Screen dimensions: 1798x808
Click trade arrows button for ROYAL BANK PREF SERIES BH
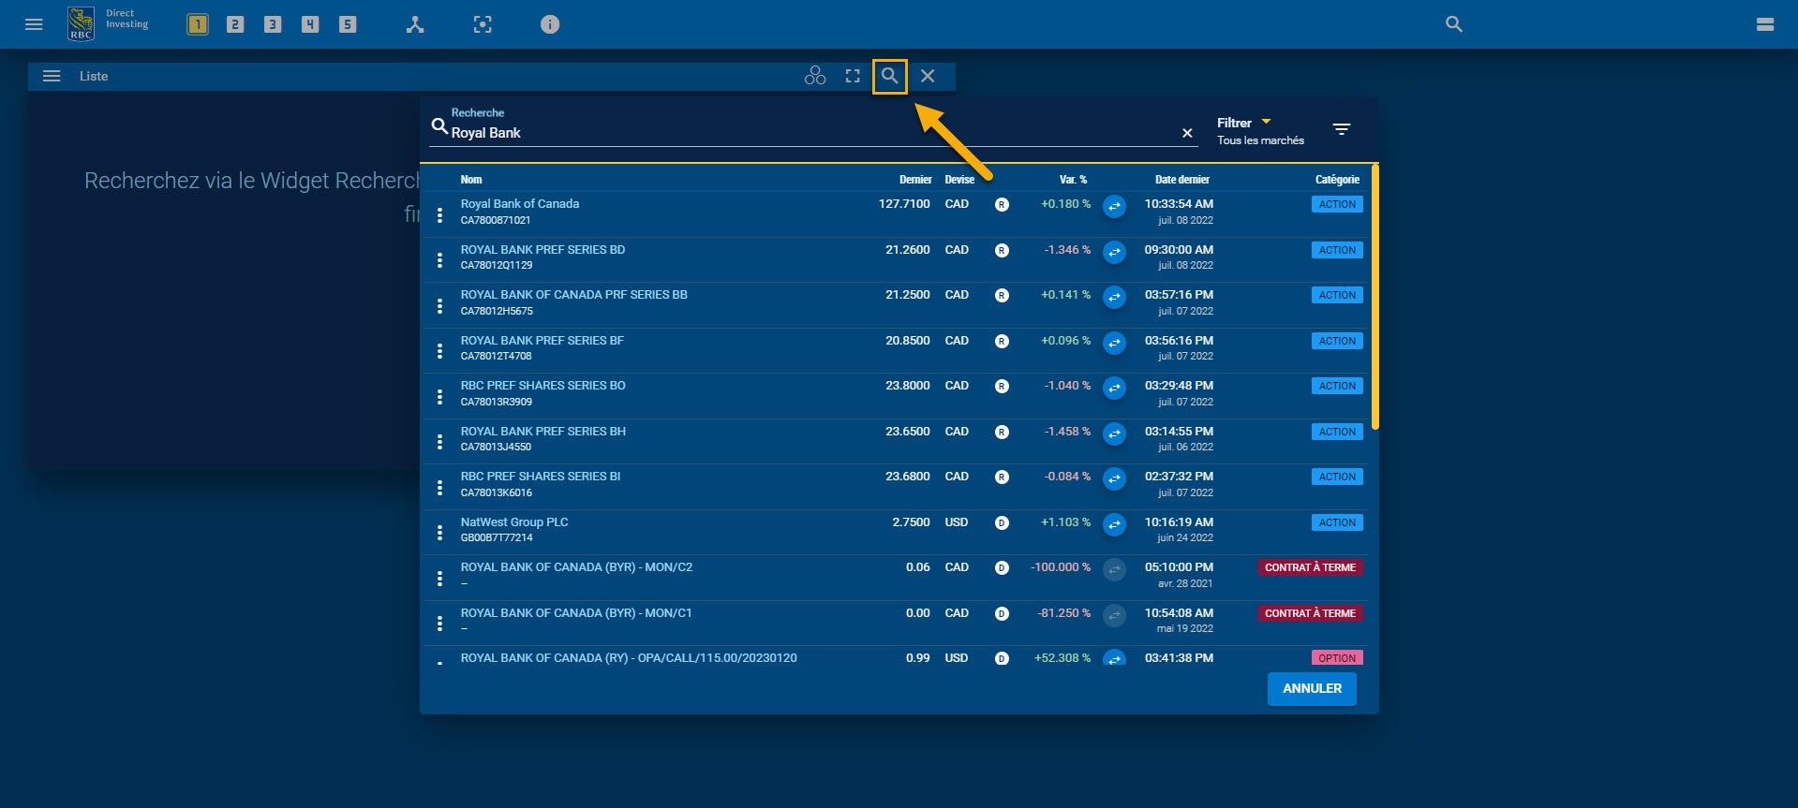[x=1114, y=433]
